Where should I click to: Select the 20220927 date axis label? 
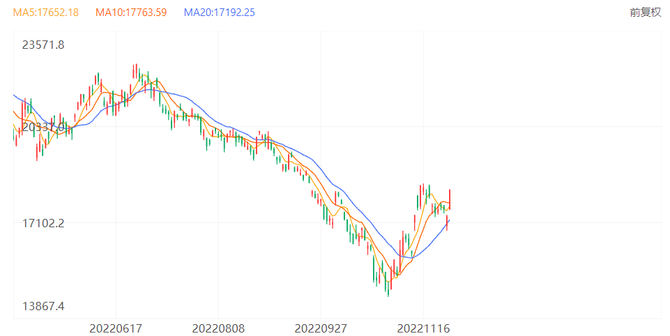click(x=321, y=328)
